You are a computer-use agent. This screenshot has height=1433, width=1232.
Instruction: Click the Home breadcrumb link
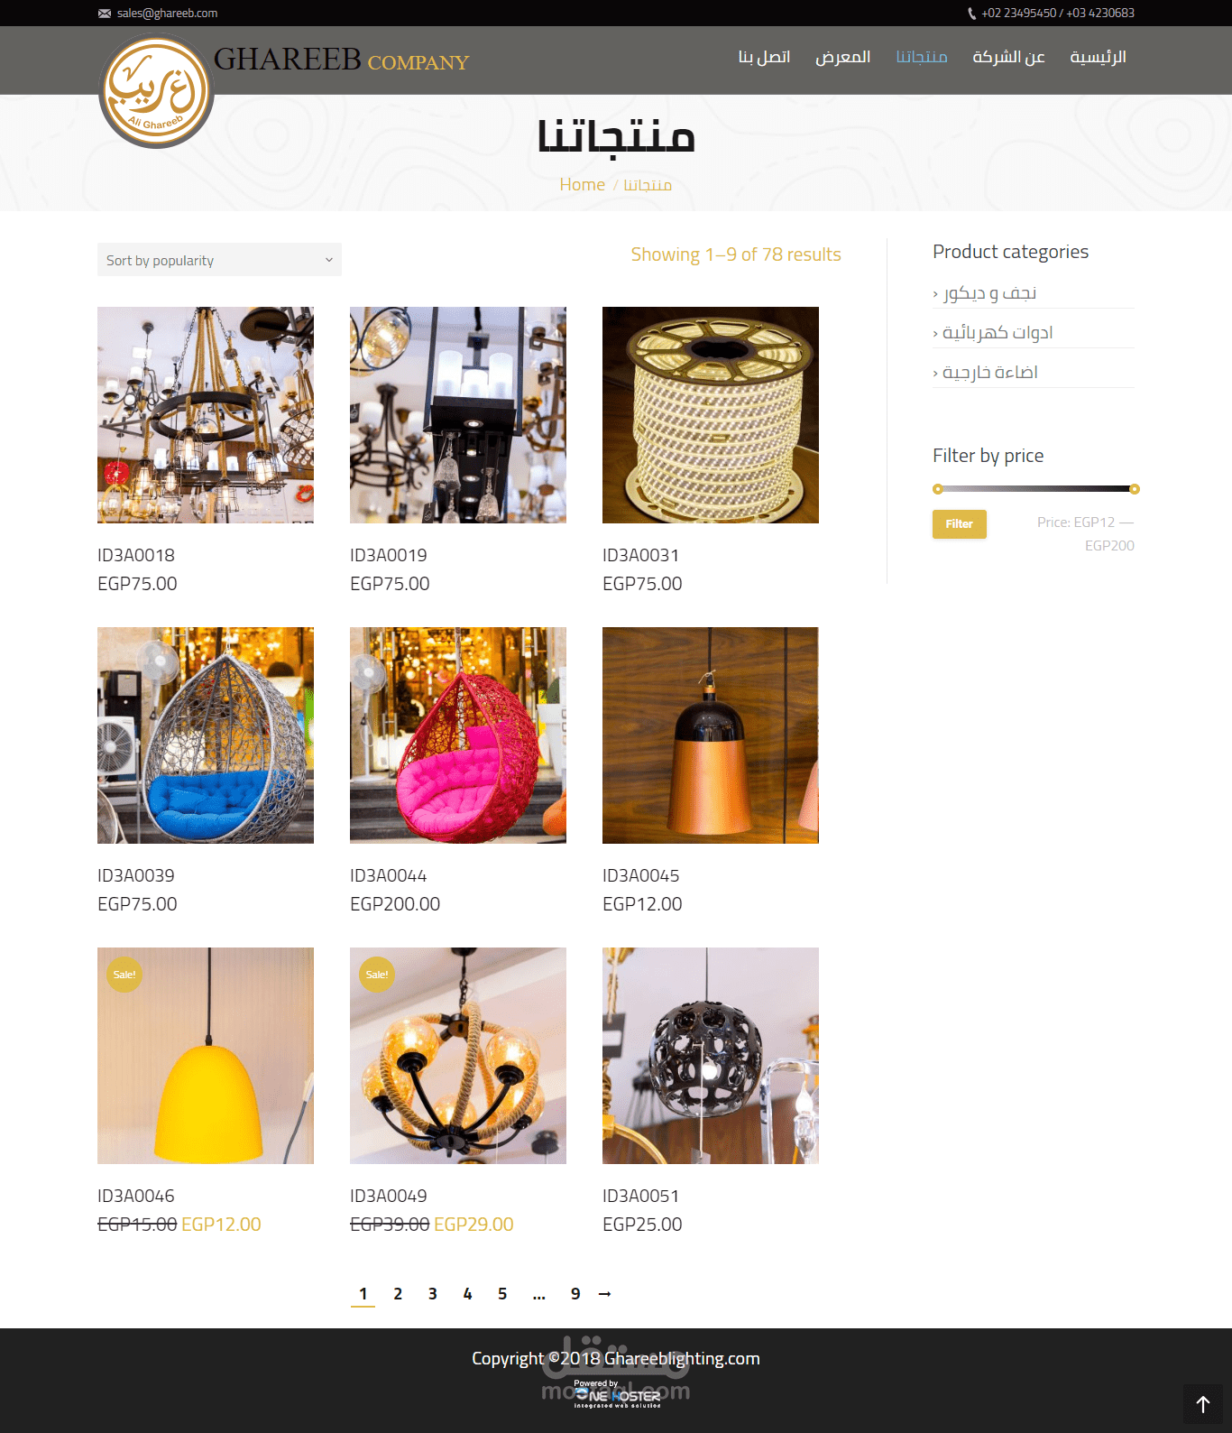(582, 184)
